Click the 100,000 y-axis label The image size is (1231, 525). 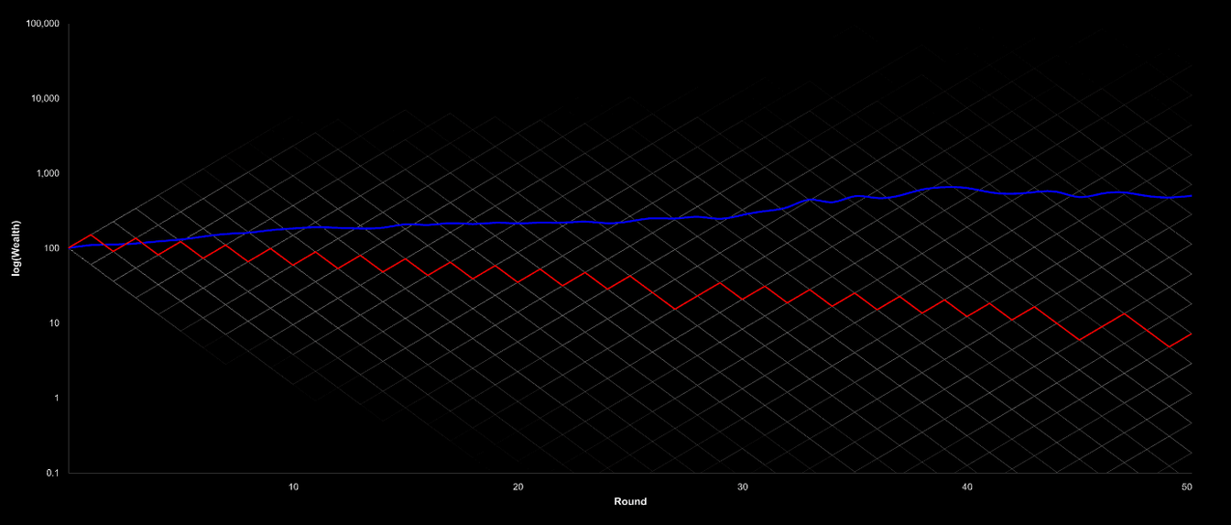click(44, 24)
